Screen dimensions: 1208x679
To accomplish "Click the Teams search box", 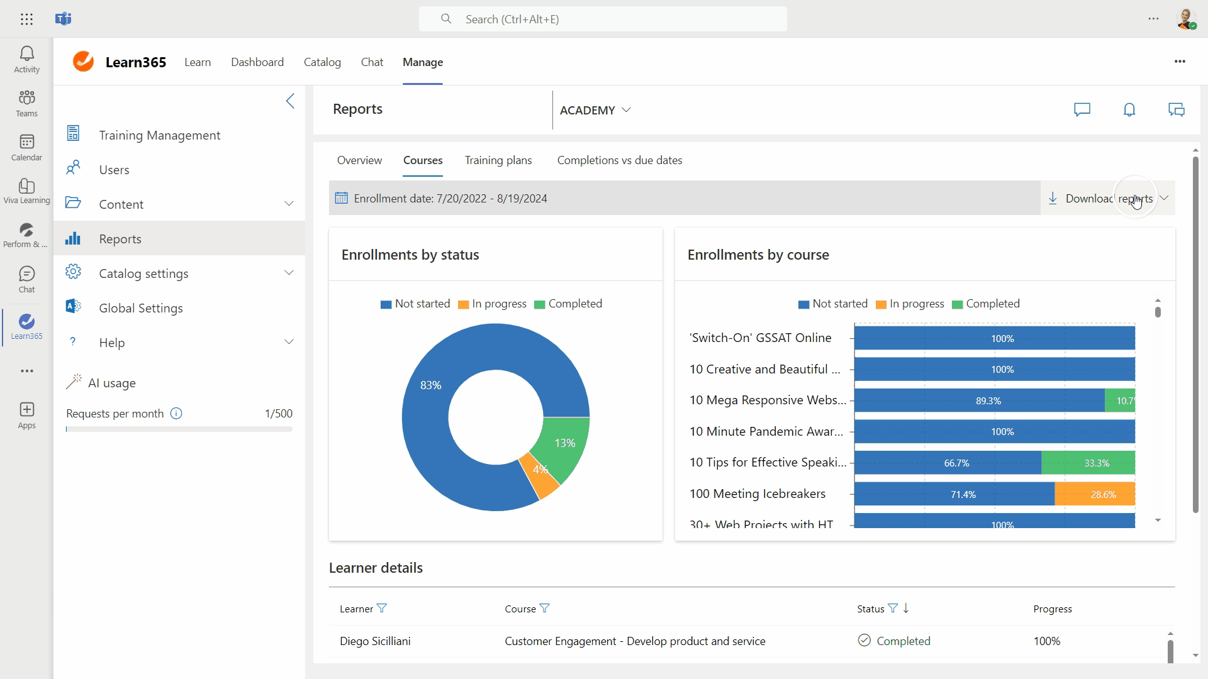I will click(x=602, y=19).
